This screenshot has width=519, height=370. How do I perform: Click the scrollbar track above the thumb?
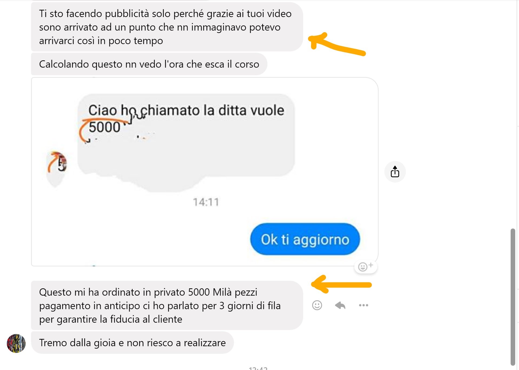(513, 114)
